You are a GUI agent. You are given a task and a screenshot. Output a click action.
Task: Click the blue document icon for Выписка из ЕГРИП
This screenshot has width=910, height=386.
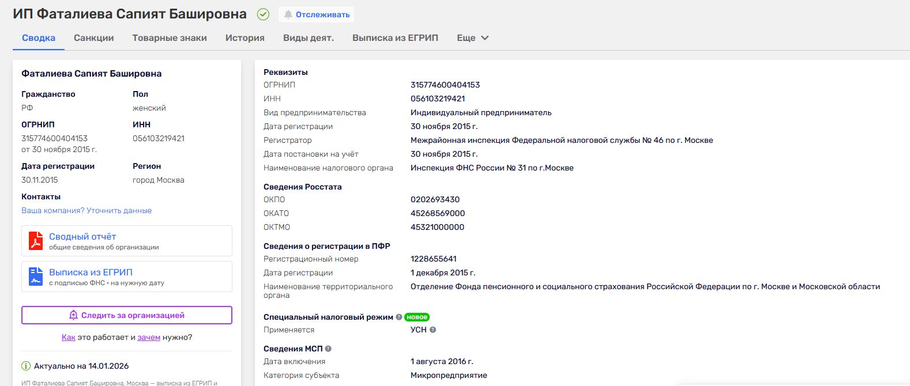[x=36, y=277]
